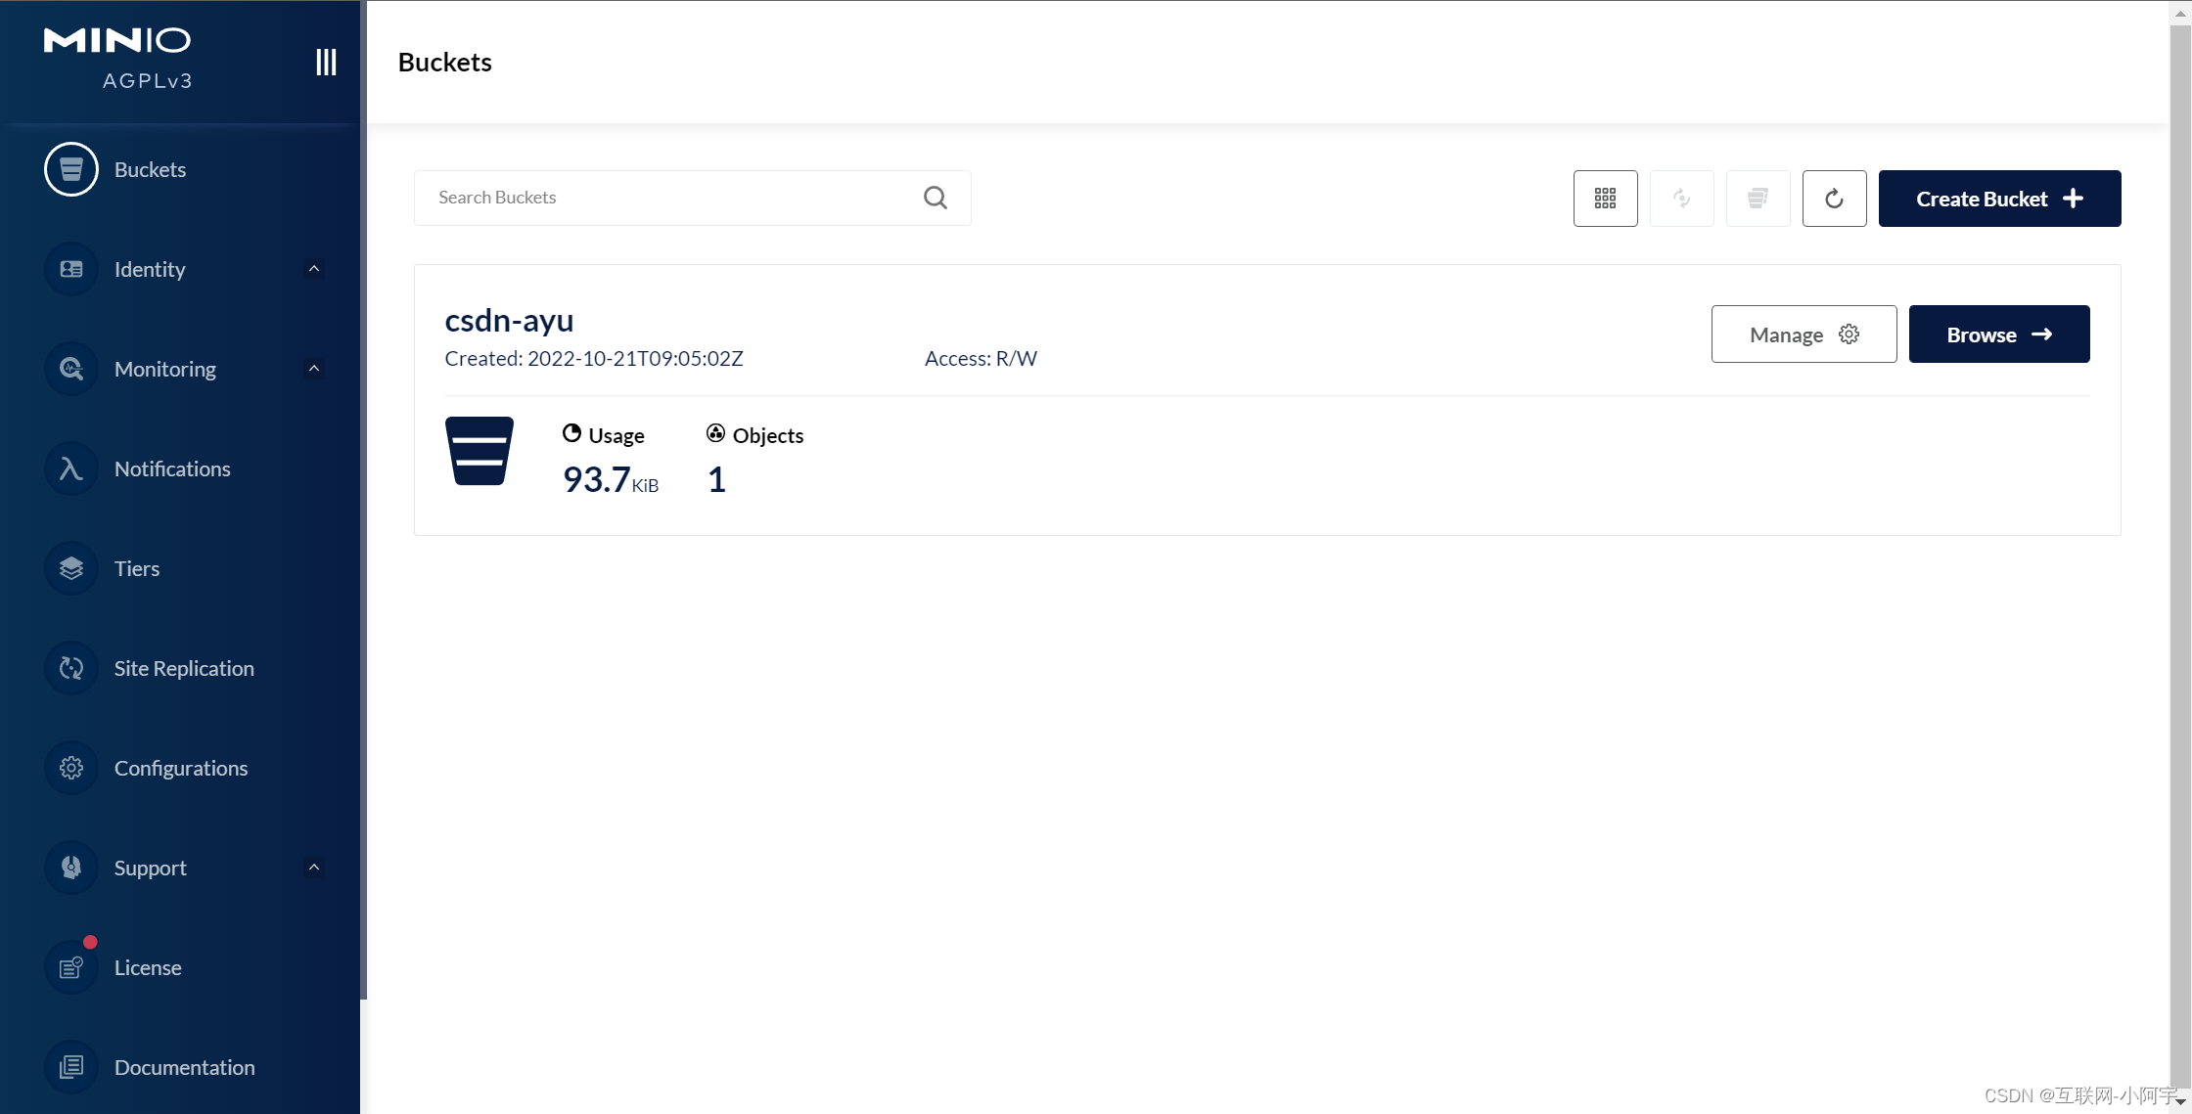The width and height of the screenshot is (2192, 1114).
Task: Click the search magnifier icon
Action: point(935,198)
